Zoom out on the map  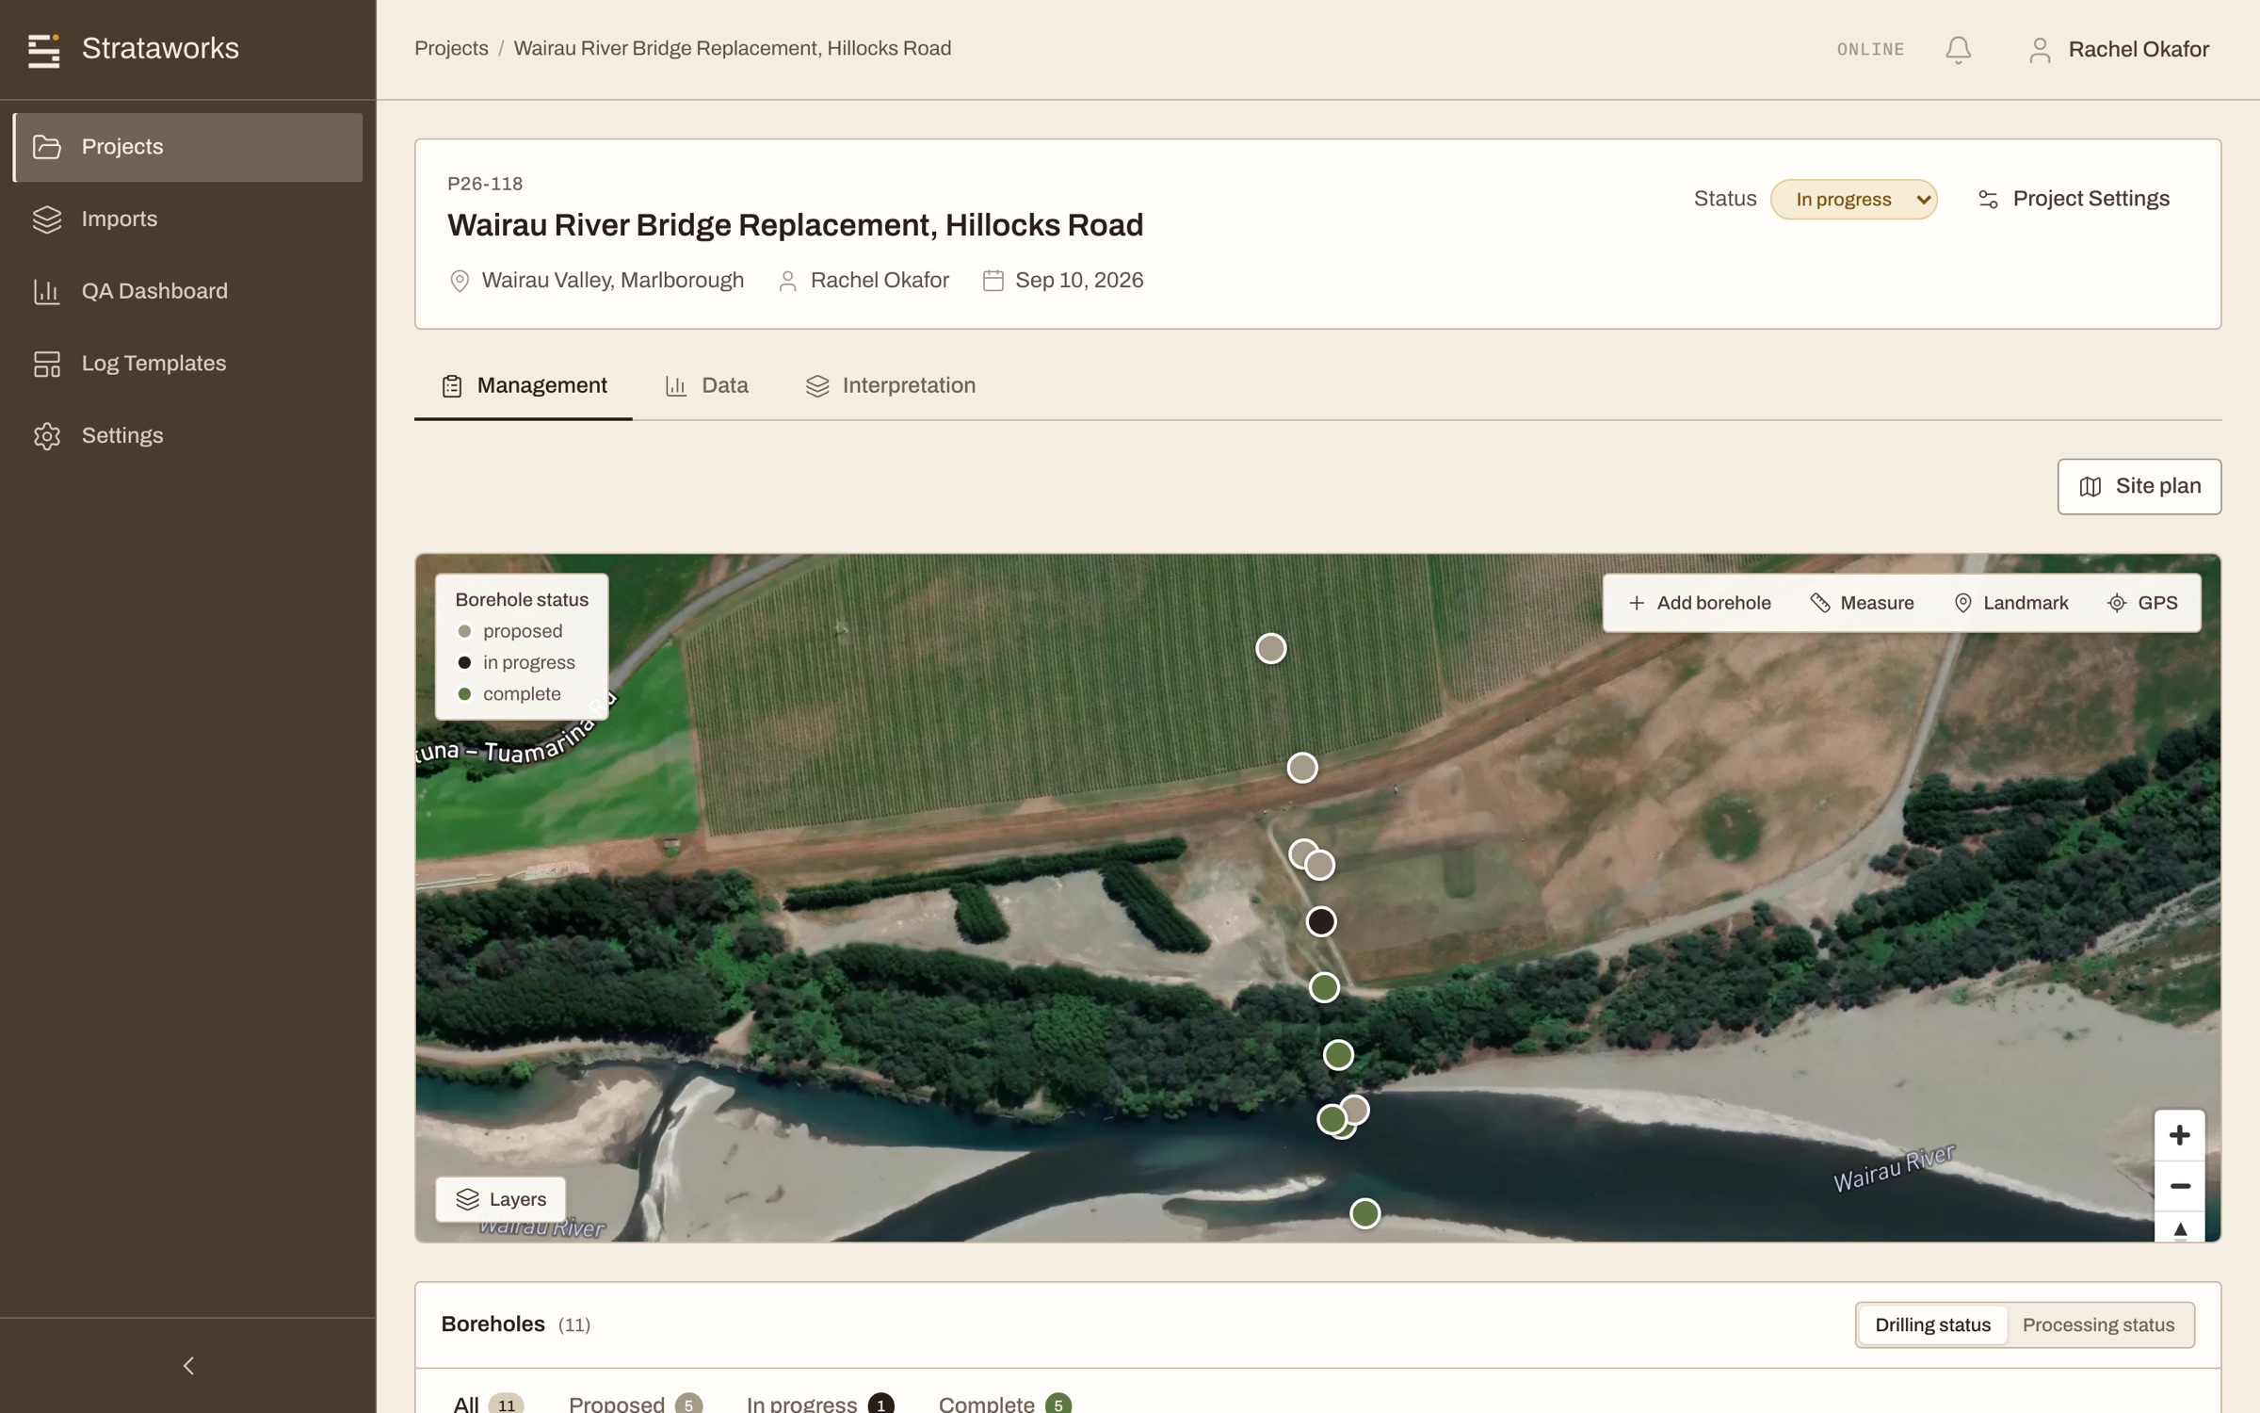pos(2179,1186)
